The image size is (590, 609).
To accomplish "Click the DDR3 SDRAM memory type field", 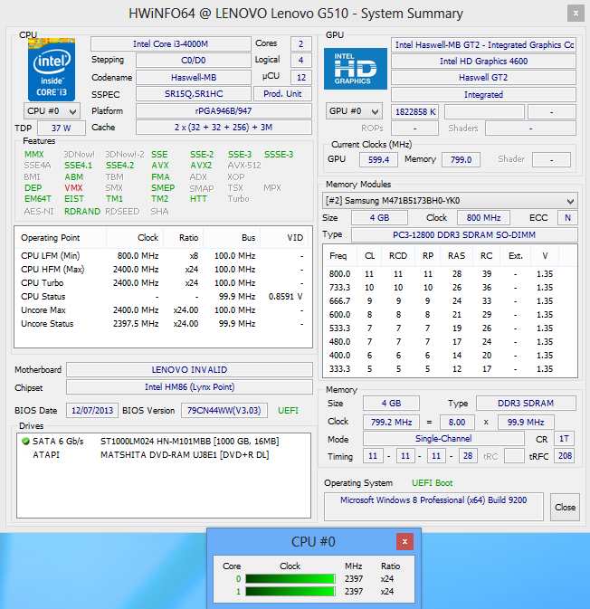I will pos(526,404).
